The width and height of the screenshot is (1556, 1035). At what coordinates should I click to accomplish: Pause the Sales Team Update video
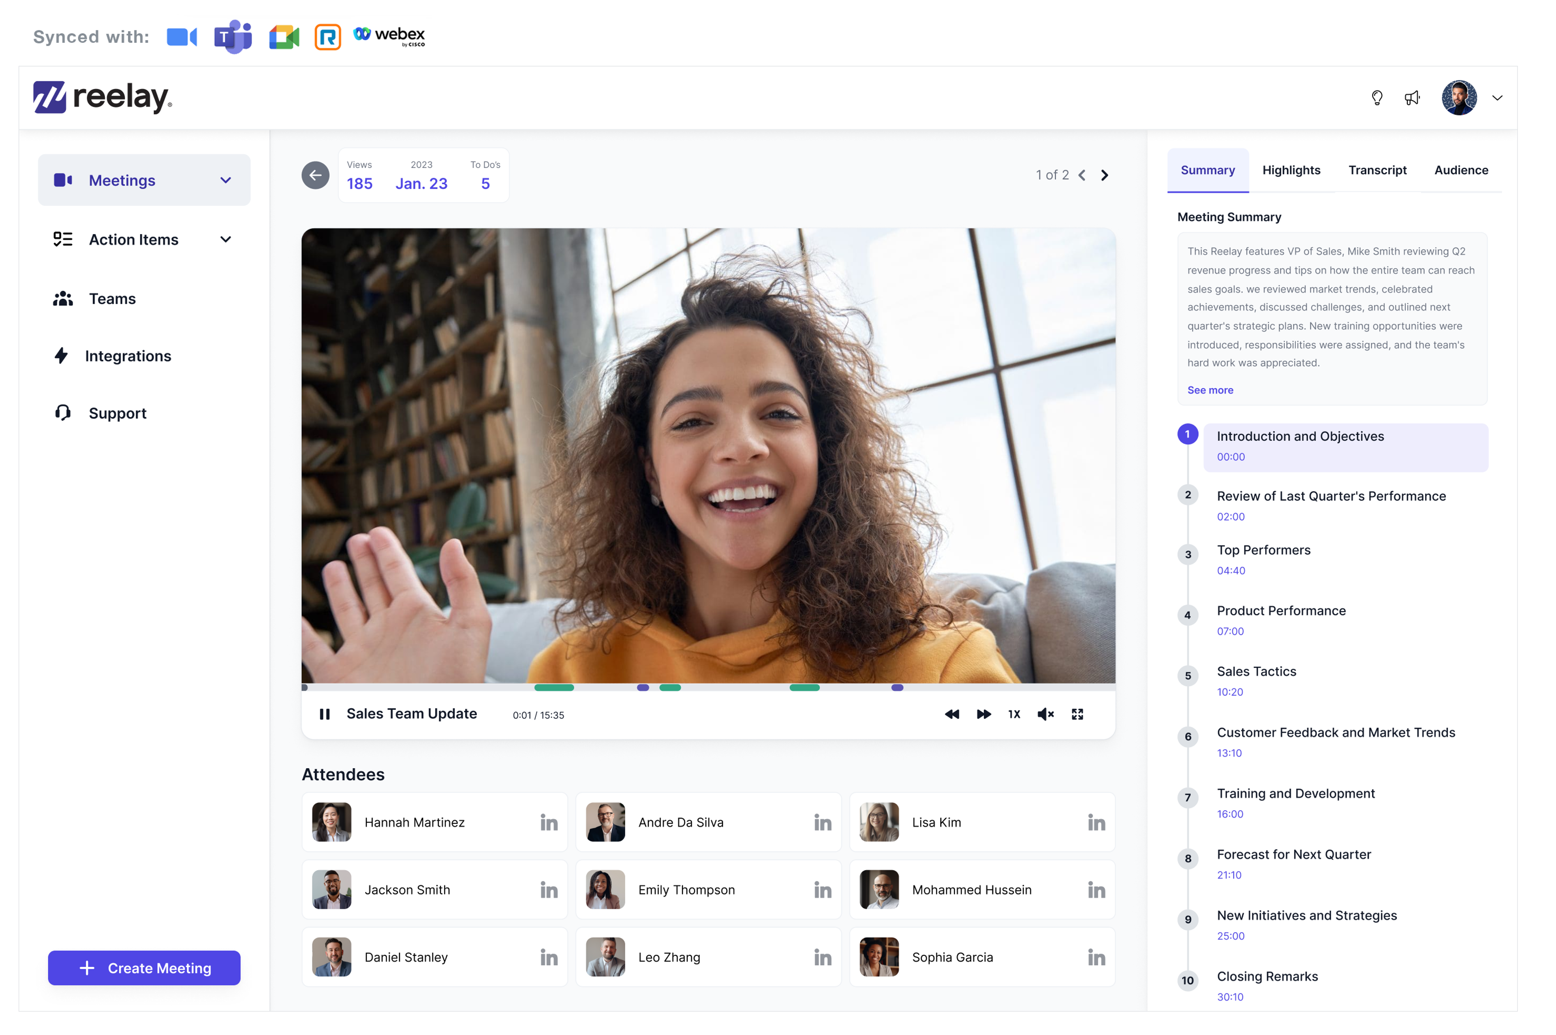(324, 714)
